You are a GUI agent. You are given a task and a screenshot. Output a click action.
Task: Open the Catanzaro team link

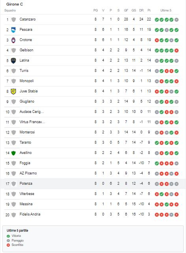tap(28, 19)
